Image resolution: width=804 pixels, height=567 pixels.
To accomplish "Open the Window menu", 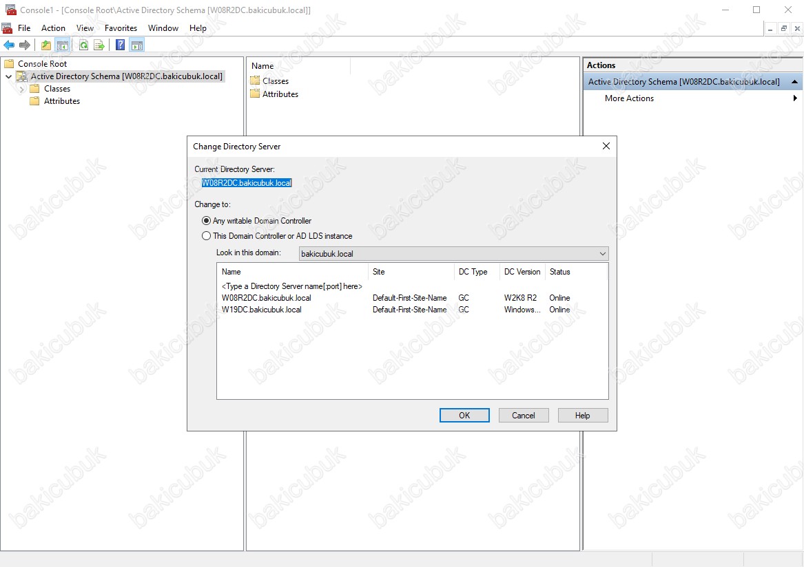I will [x=163, y=28].
